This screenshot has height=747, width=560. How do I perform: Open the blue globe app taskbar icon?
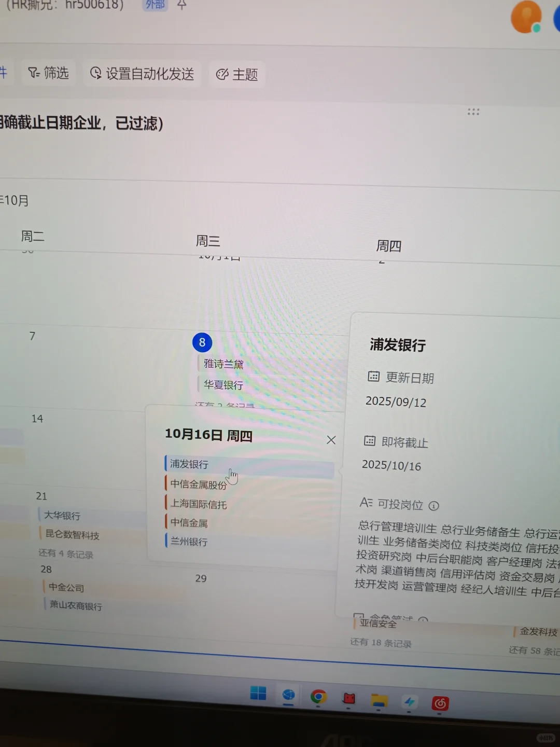(x=288, y=695)
